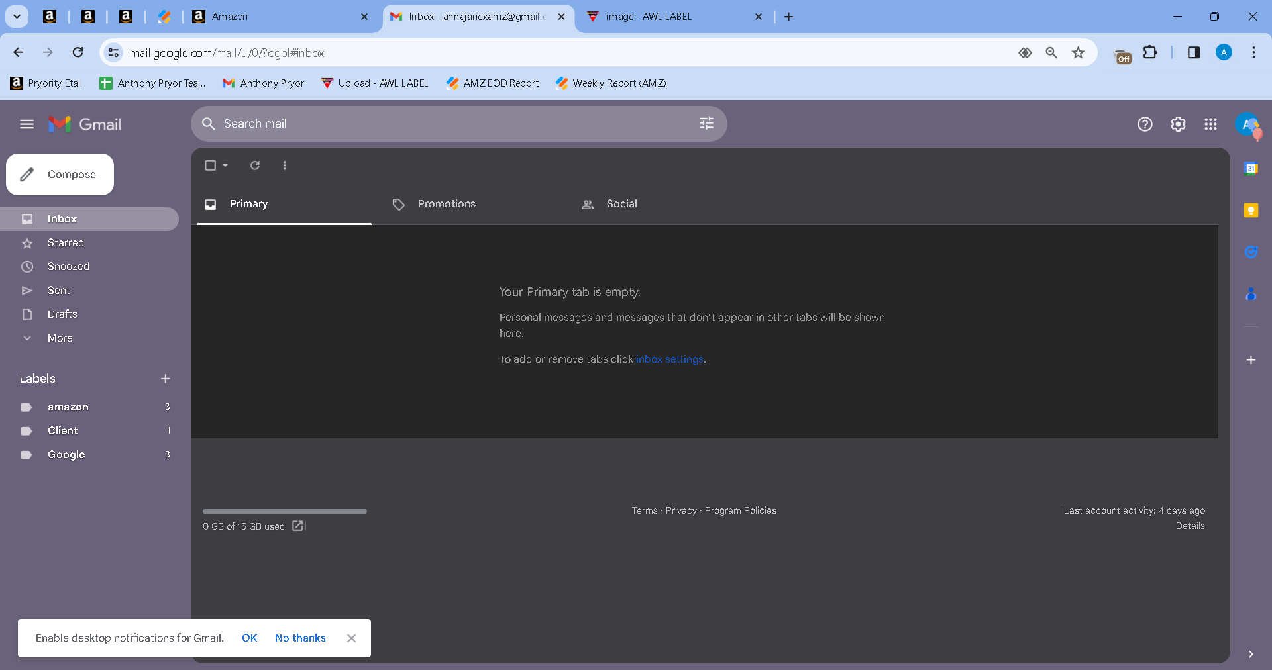Open Google Contacts side panel icon
Viewport: 1272px width, 670px height.
tap(1251, 294)
